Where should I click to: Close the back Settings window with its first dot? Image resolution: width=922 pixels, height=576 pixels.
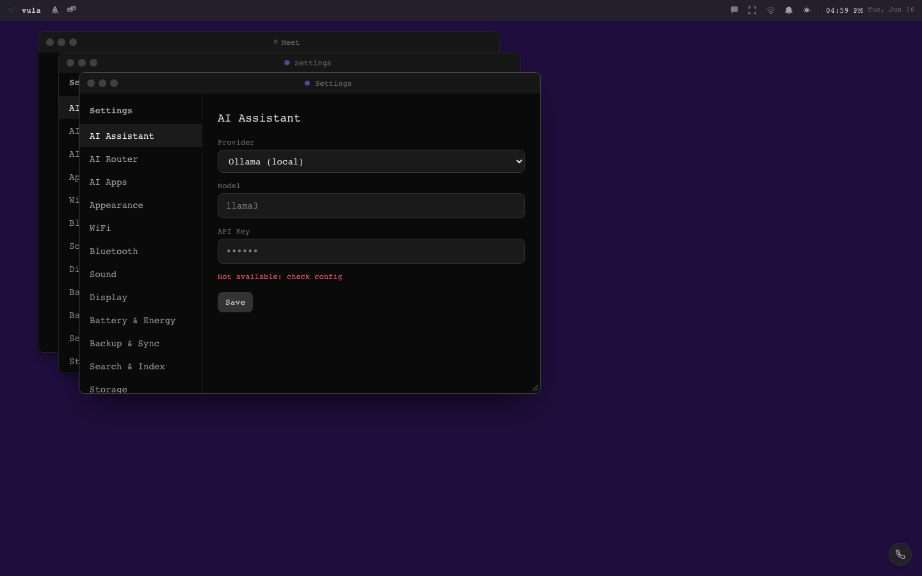[x=70, y=63]
